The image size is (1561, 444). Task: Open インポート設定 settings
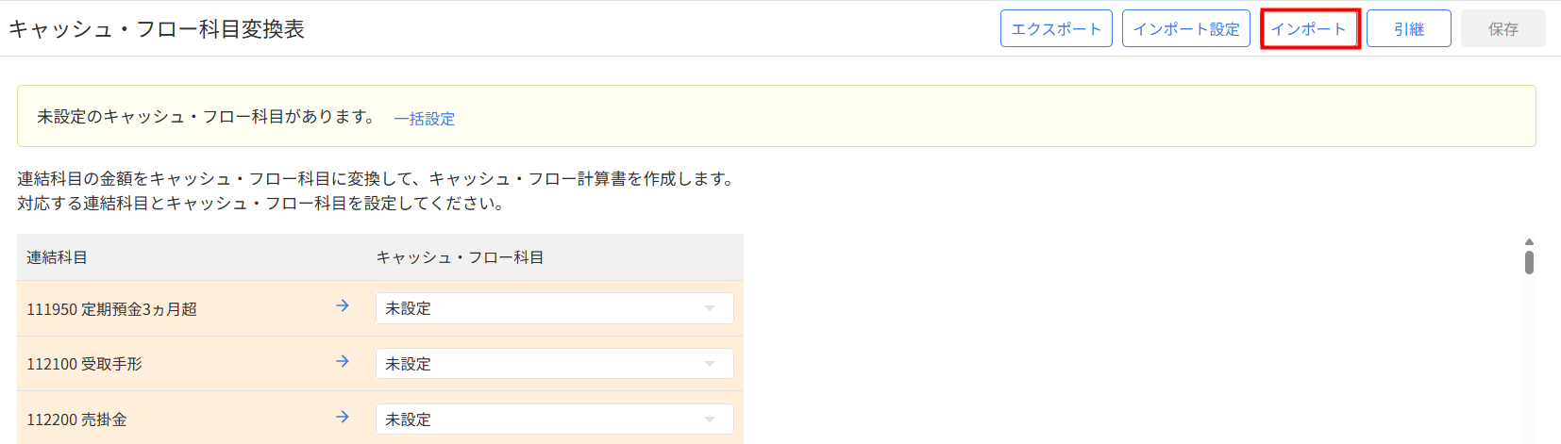(1186, 29)
